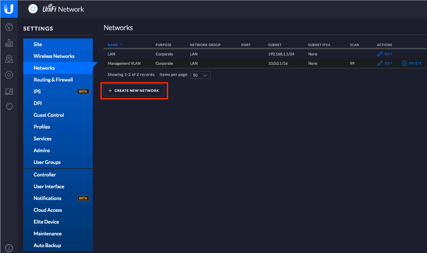Go to the Map view icon
427x253 pixels.
[9, 59]
